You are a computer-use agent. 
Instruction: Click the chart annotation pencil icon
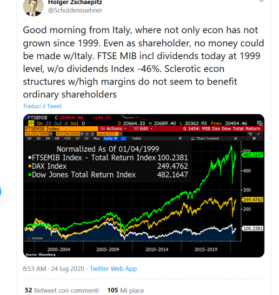236,138
